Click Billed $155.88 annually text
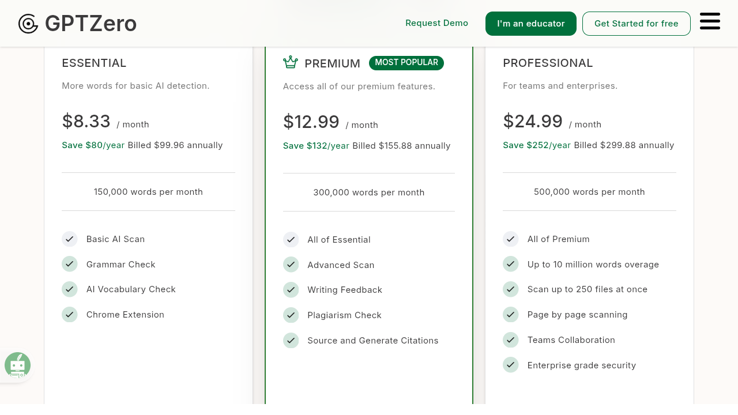The height and width of the screenshot is (415, 738). pos(401,146)
